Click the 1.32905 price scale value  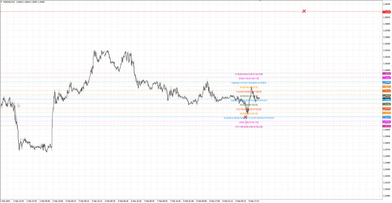(x=386, y=196)
